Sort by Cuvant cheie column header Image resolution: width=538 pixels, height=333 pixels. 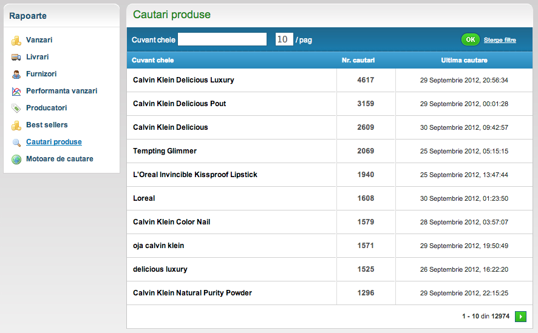tap(152, 60)
